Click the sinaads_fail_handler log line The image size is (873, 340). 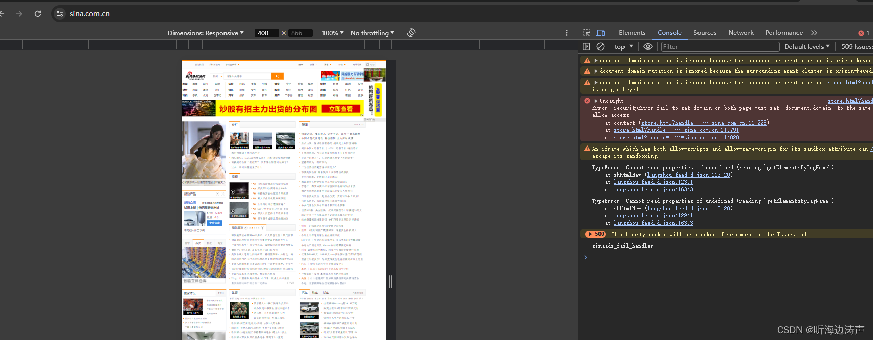coord(622,246)
